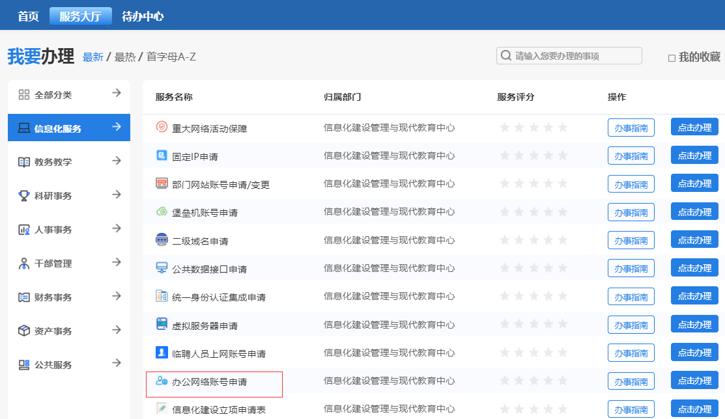
Task: Expand 科研事务 category arrow
Action: click(117, 195)
